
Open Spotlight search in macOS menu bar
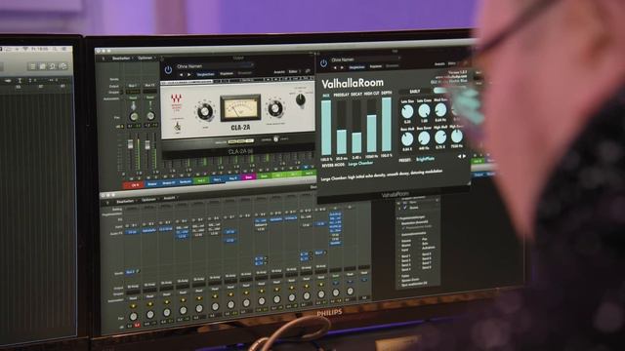pos(55,48)
